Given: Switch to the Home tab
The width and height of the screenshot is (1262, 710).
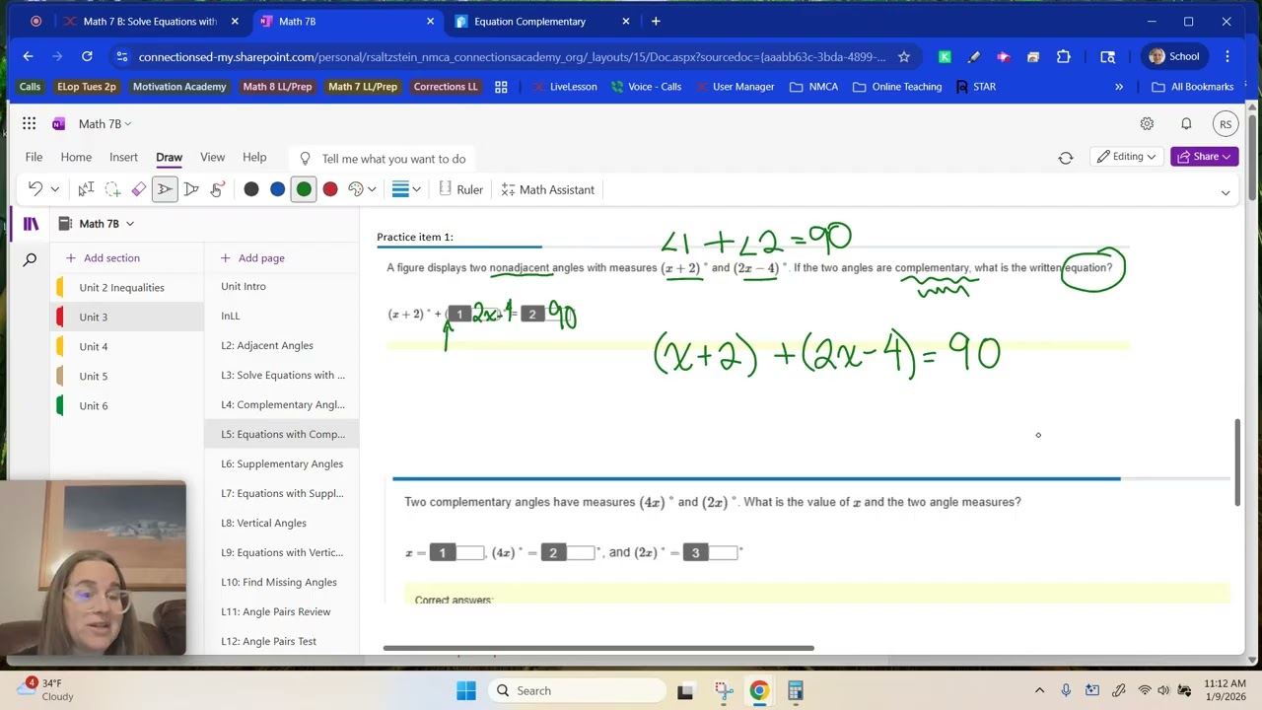Looking at the screenshot, I should tap(76, 157).
